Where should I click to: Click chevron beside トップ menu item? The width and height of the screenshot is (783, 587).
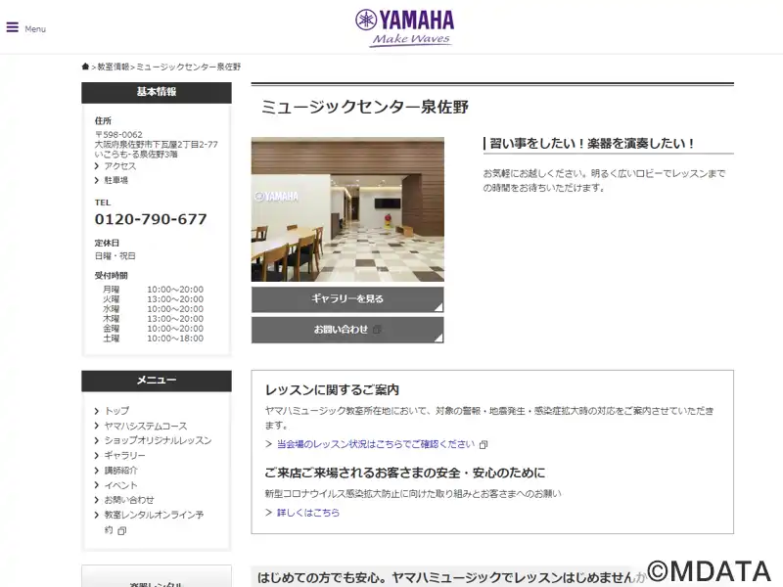tap(96, 411)
